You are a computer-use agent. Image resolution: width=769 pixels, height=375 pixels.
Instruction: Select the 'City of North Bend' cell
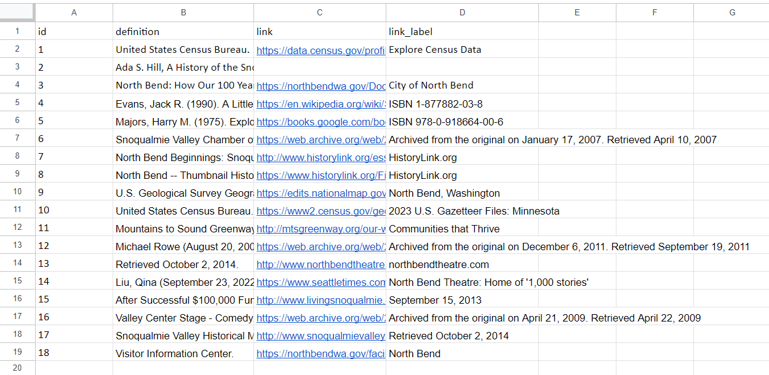pyautogui.click(x=463, y=85)
